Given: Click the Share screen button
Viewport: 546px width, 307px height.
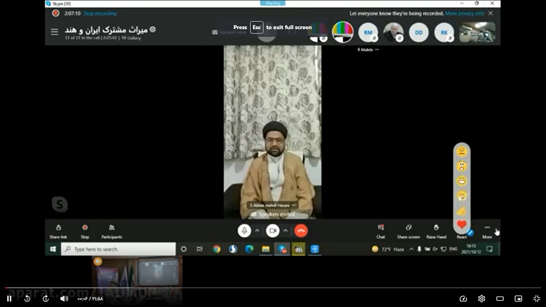Looking at the screenshot, I should 409,231.
